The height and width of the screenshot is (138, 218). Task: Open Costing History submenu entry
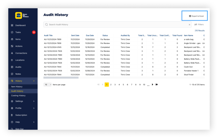point(18,95)
